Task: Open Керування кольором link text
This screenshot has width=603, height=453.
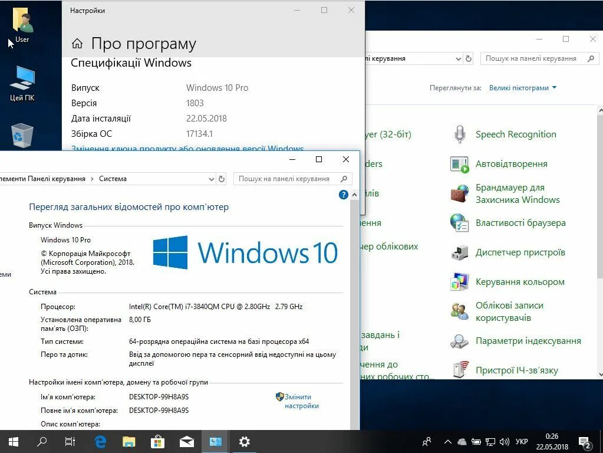Action: coord(520,282)
